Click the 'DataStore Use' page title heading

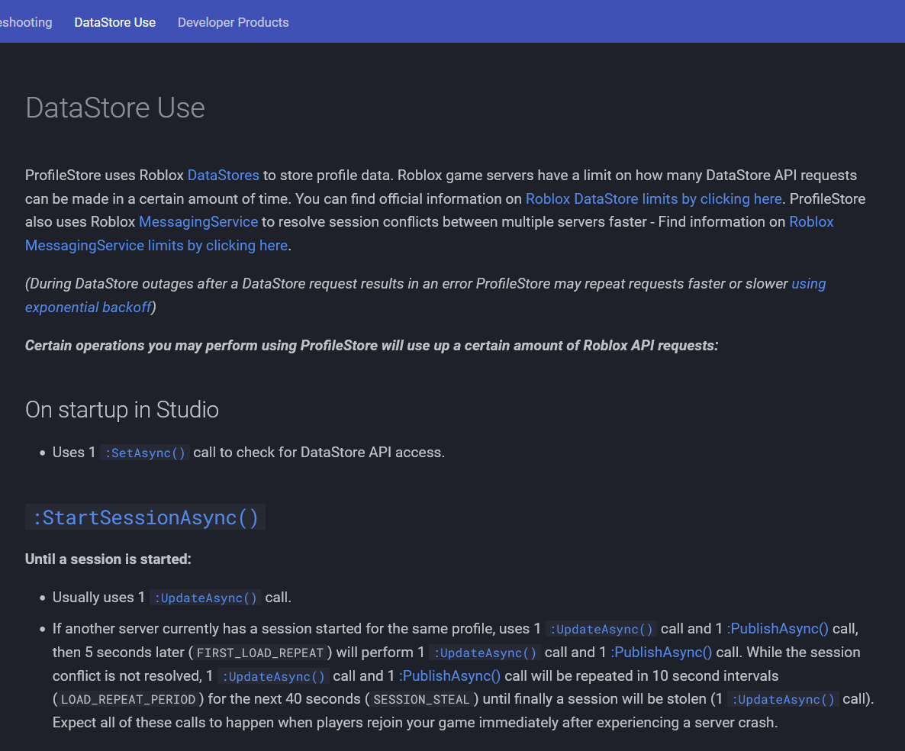115,107
